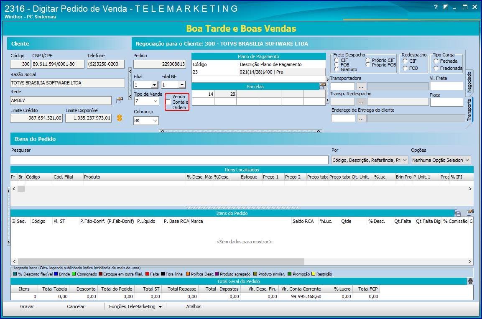Open the Negociado side tab
Image resolution: width=482 pixels, height=319 pixels.
[469, 82]
